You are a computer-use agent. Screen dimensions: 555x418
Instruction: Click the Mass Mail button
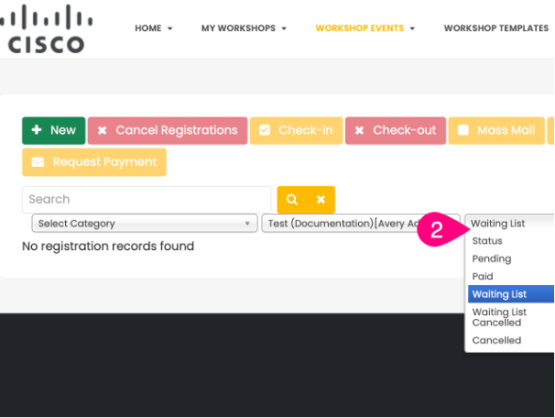click(496, 130)
